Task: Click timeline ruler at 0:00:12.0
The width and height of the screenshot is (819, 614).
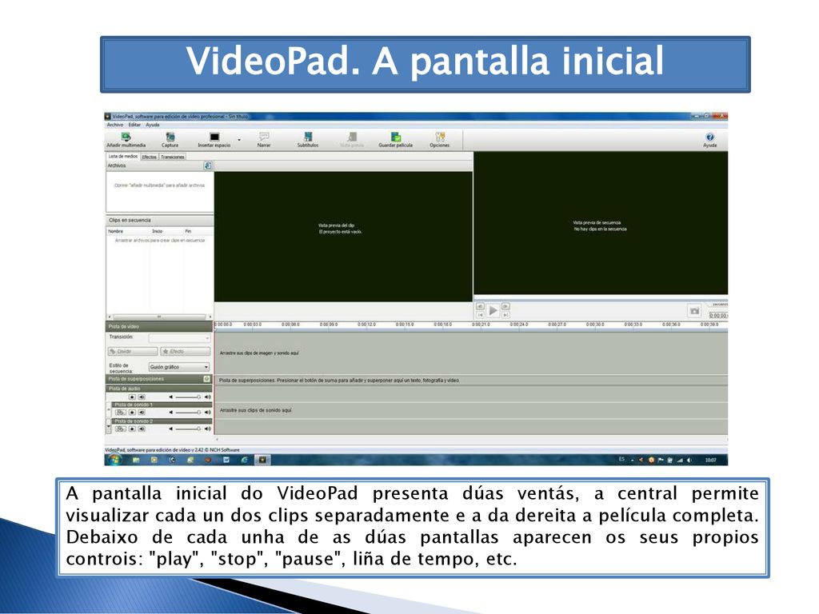Action: pos(366,325)
